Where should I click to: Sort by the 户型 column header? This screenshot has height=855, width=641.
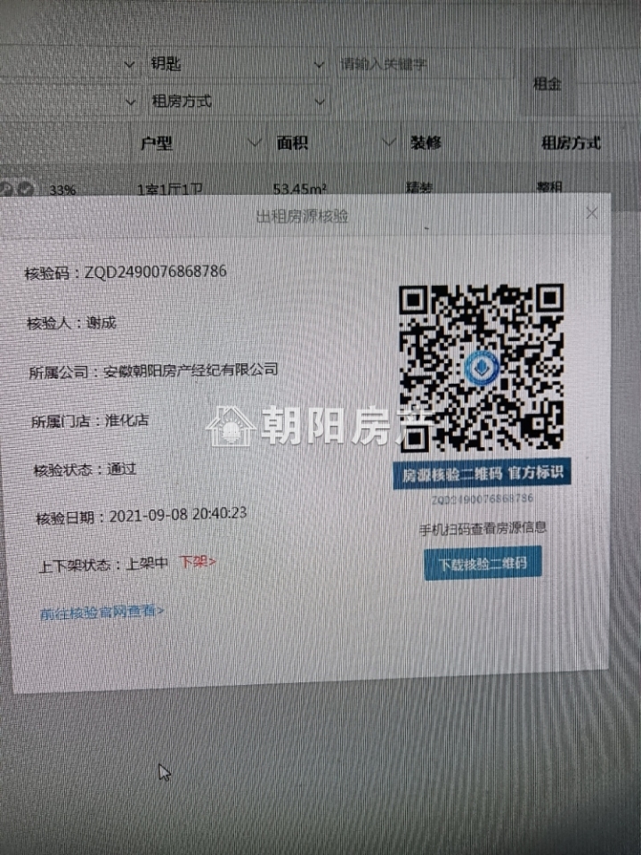[x=157, y=143]
